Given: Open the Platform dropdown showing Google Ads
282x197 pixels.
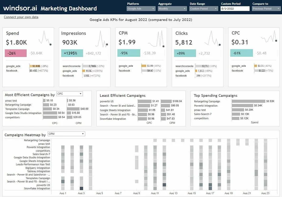Looking at the screenshot, I should [x=141, y=8].
